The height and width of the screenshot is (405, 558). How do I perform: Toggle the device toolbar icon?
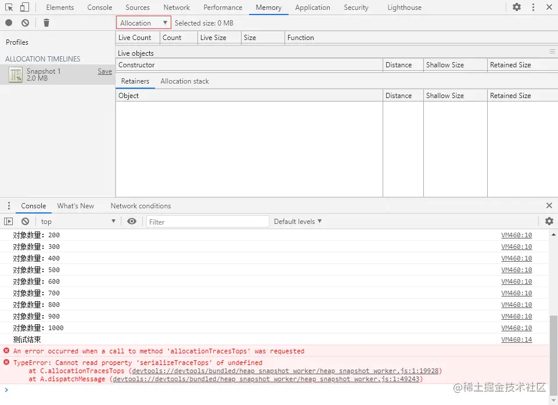24,7
